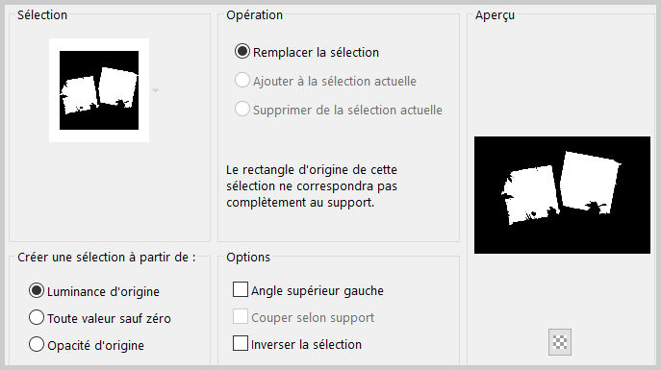The image size is (661, 370).
Task: Click the left white shape in Aperçu preview
Action: [530, 194]
